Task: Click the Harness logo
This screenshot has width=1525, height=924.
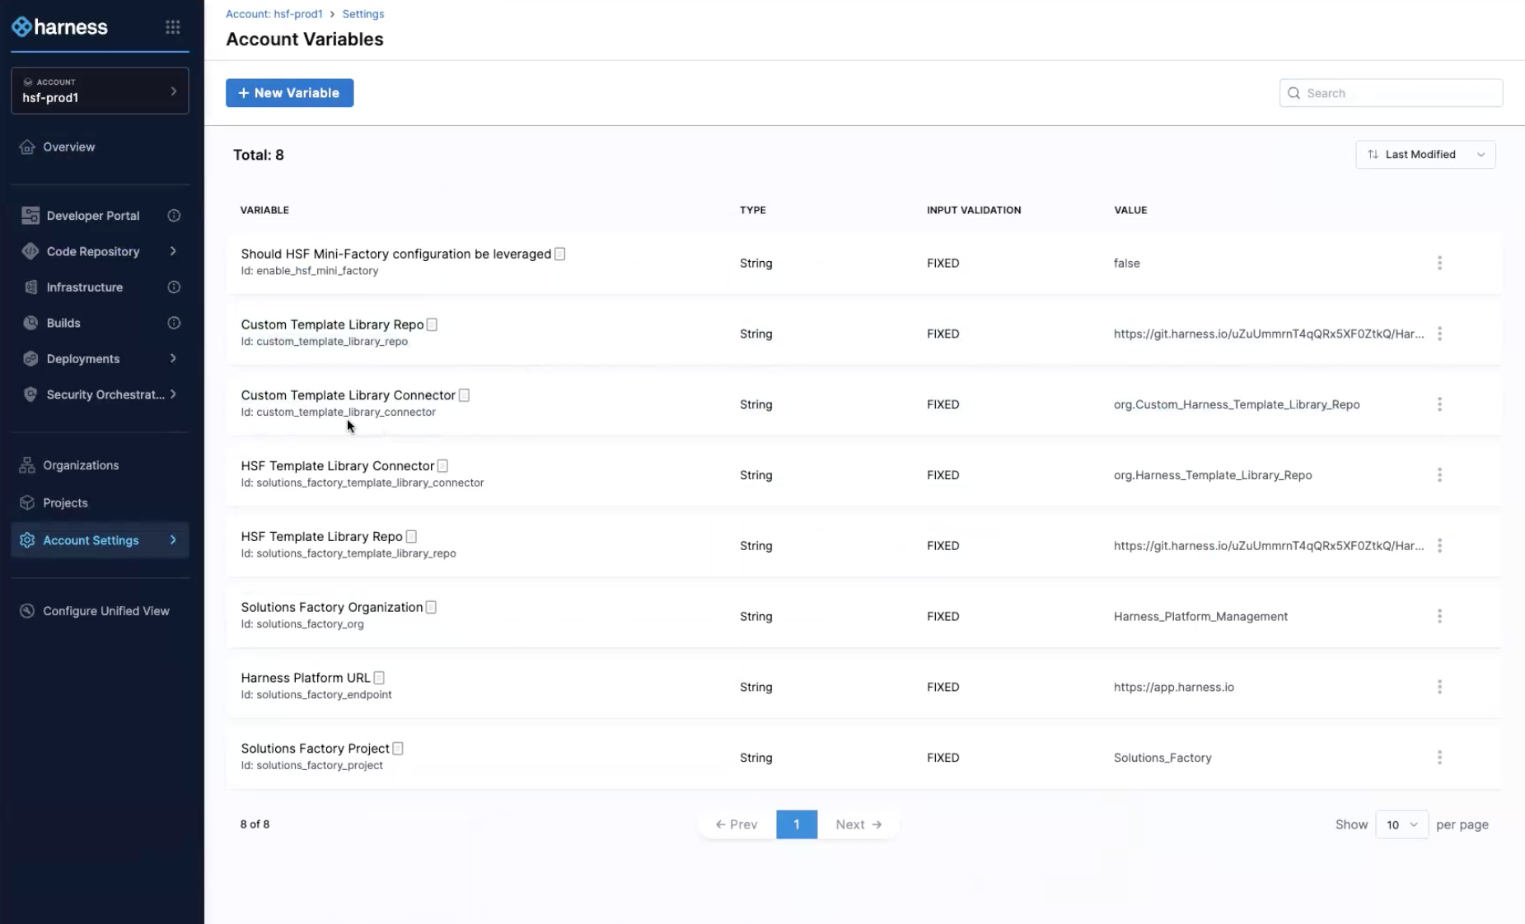Action: pyautogui.click(x=60, y=27)
